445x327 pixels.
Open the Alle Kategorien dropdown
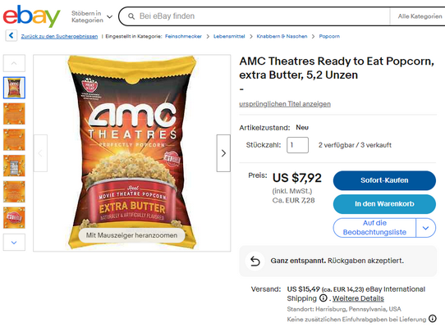coord(420,16)
